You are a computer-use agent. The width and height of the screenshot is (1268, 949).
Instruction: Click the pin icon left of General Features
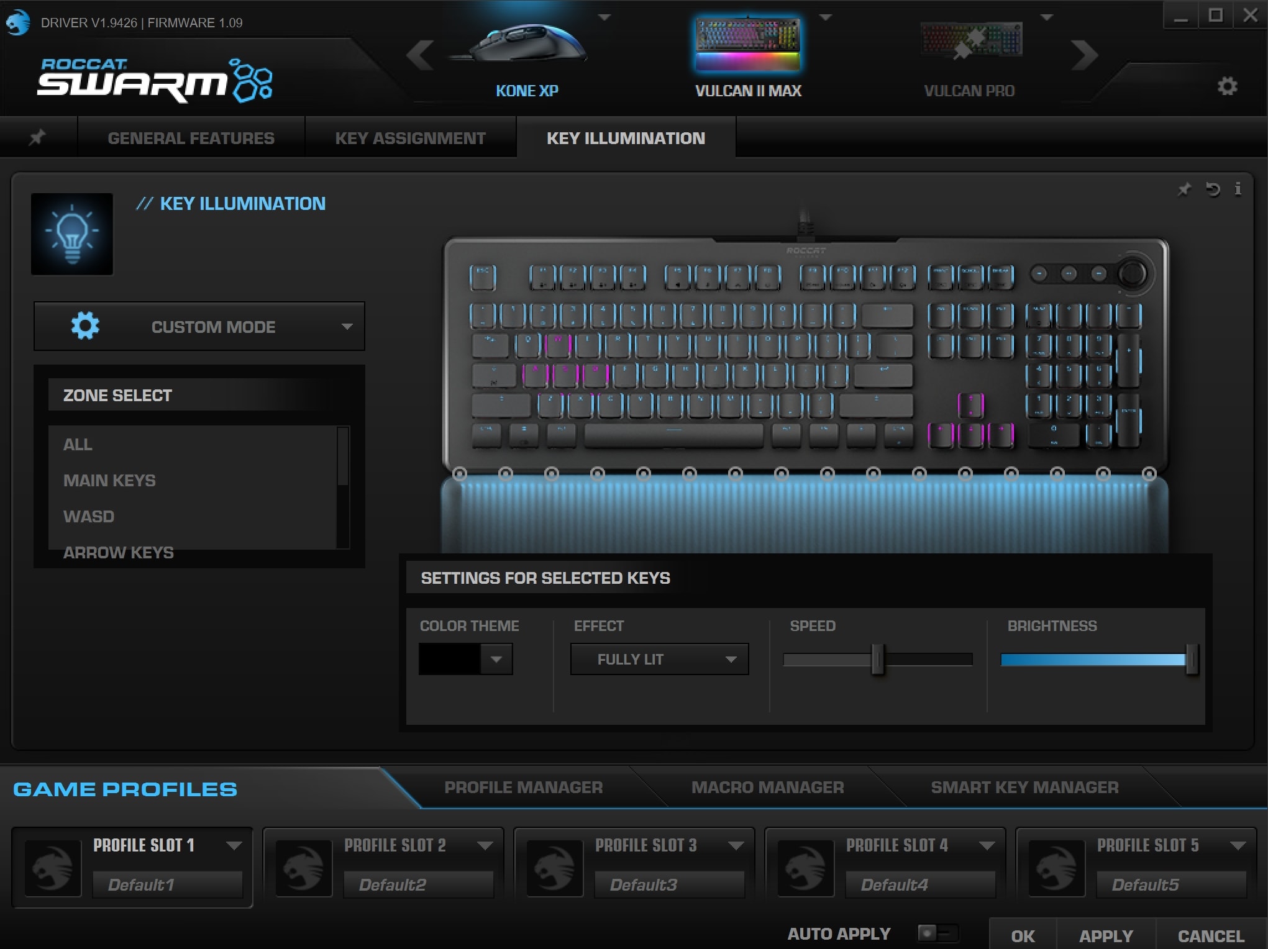coord(37,137)
